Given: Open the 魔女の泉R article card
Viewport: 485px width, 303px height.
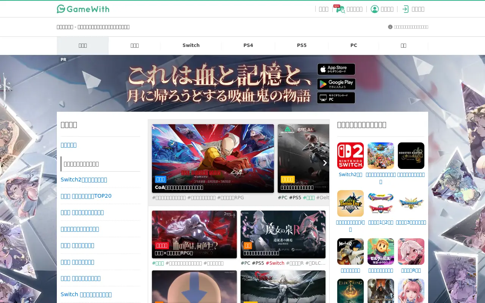Looking at the screenshot, I should coord(283,234).
